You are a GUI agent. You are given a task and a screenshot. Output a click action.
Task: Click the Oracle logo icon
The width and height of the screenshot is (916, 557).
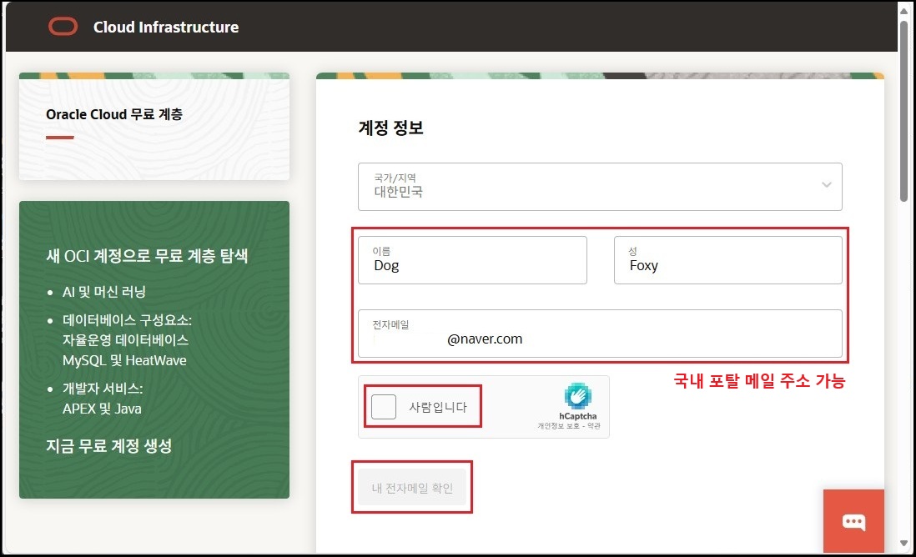tap(63, 27)
